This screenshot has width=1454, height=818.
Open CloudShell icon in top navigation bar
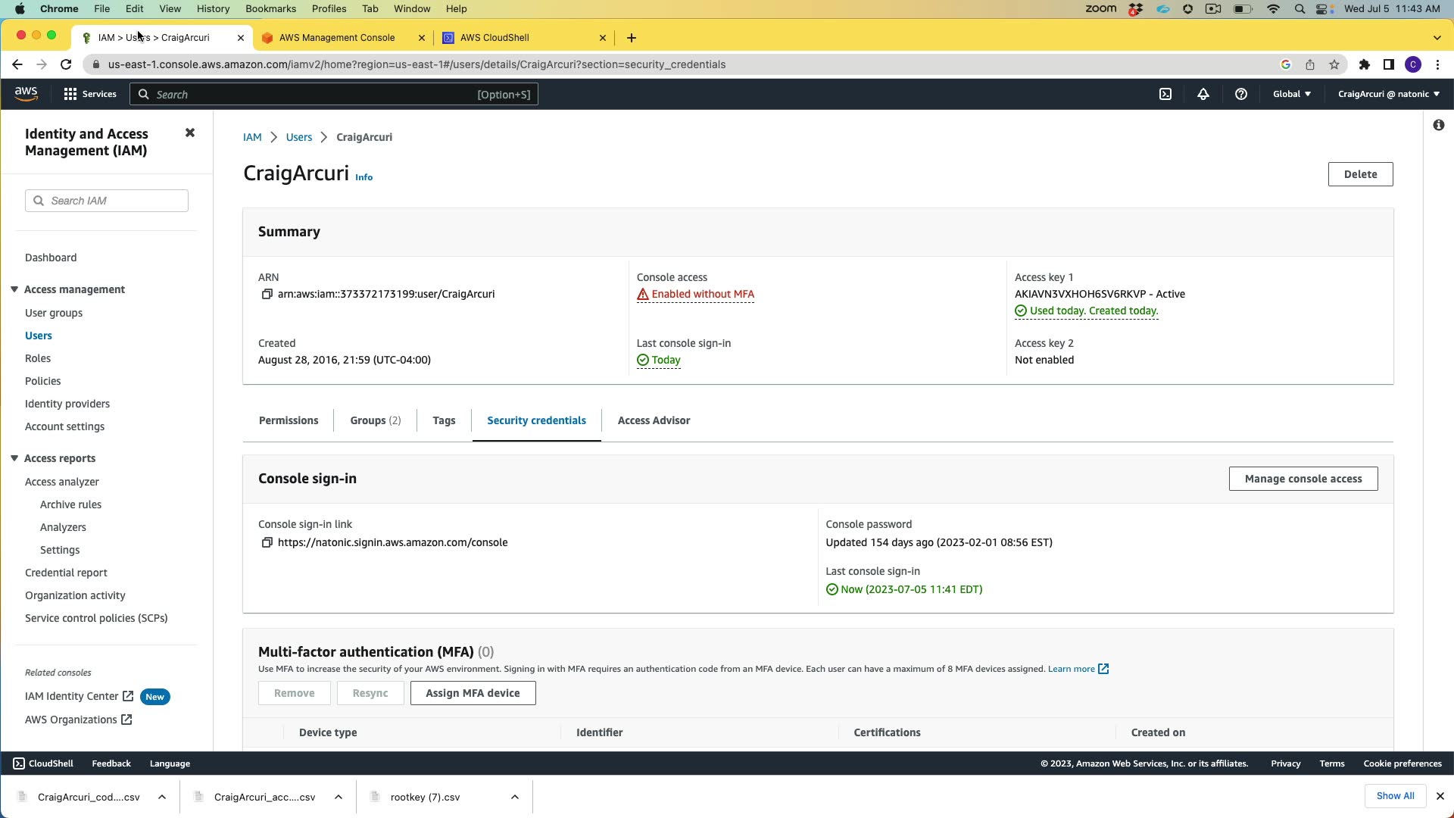pos(1165,94)
